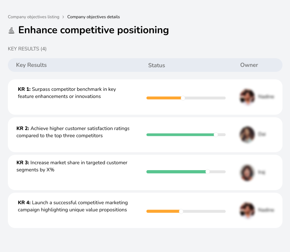Click KR 3 progress slider handle

(207, 172)
